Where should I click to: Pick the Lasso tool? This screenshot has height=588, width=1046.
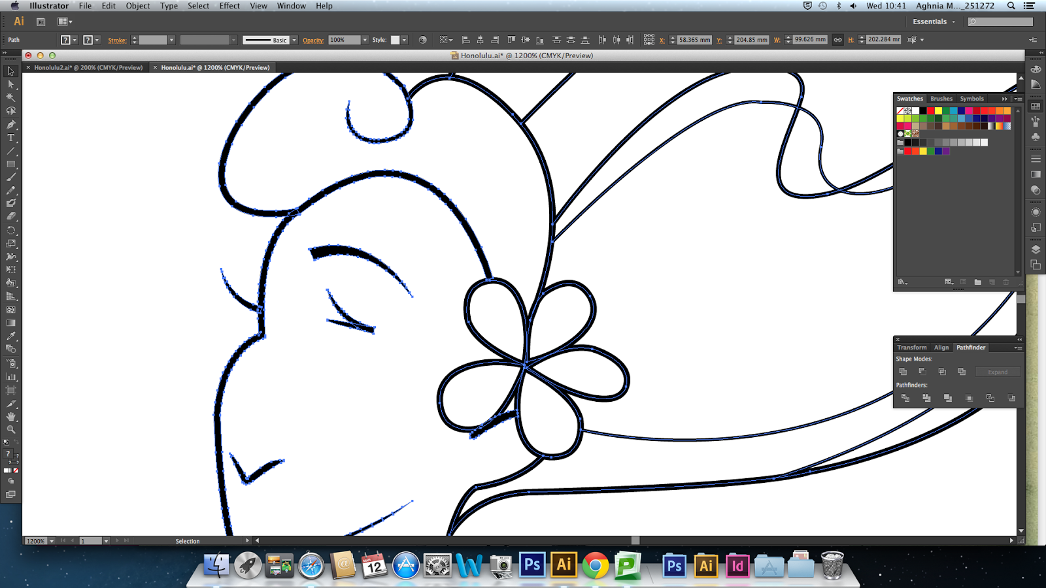point(10,111)
